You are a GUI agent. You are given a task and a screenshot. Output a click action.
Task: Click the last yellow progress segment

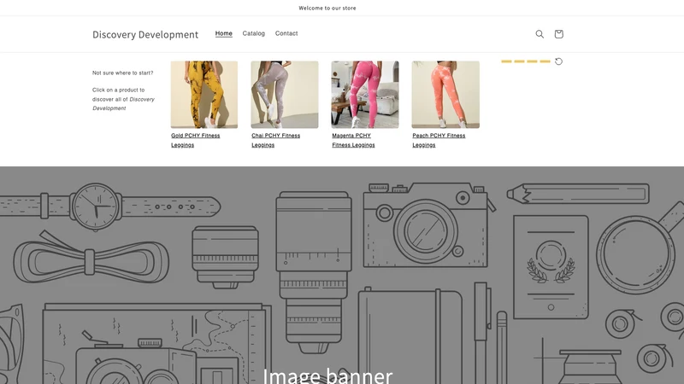tap(545, 61)
